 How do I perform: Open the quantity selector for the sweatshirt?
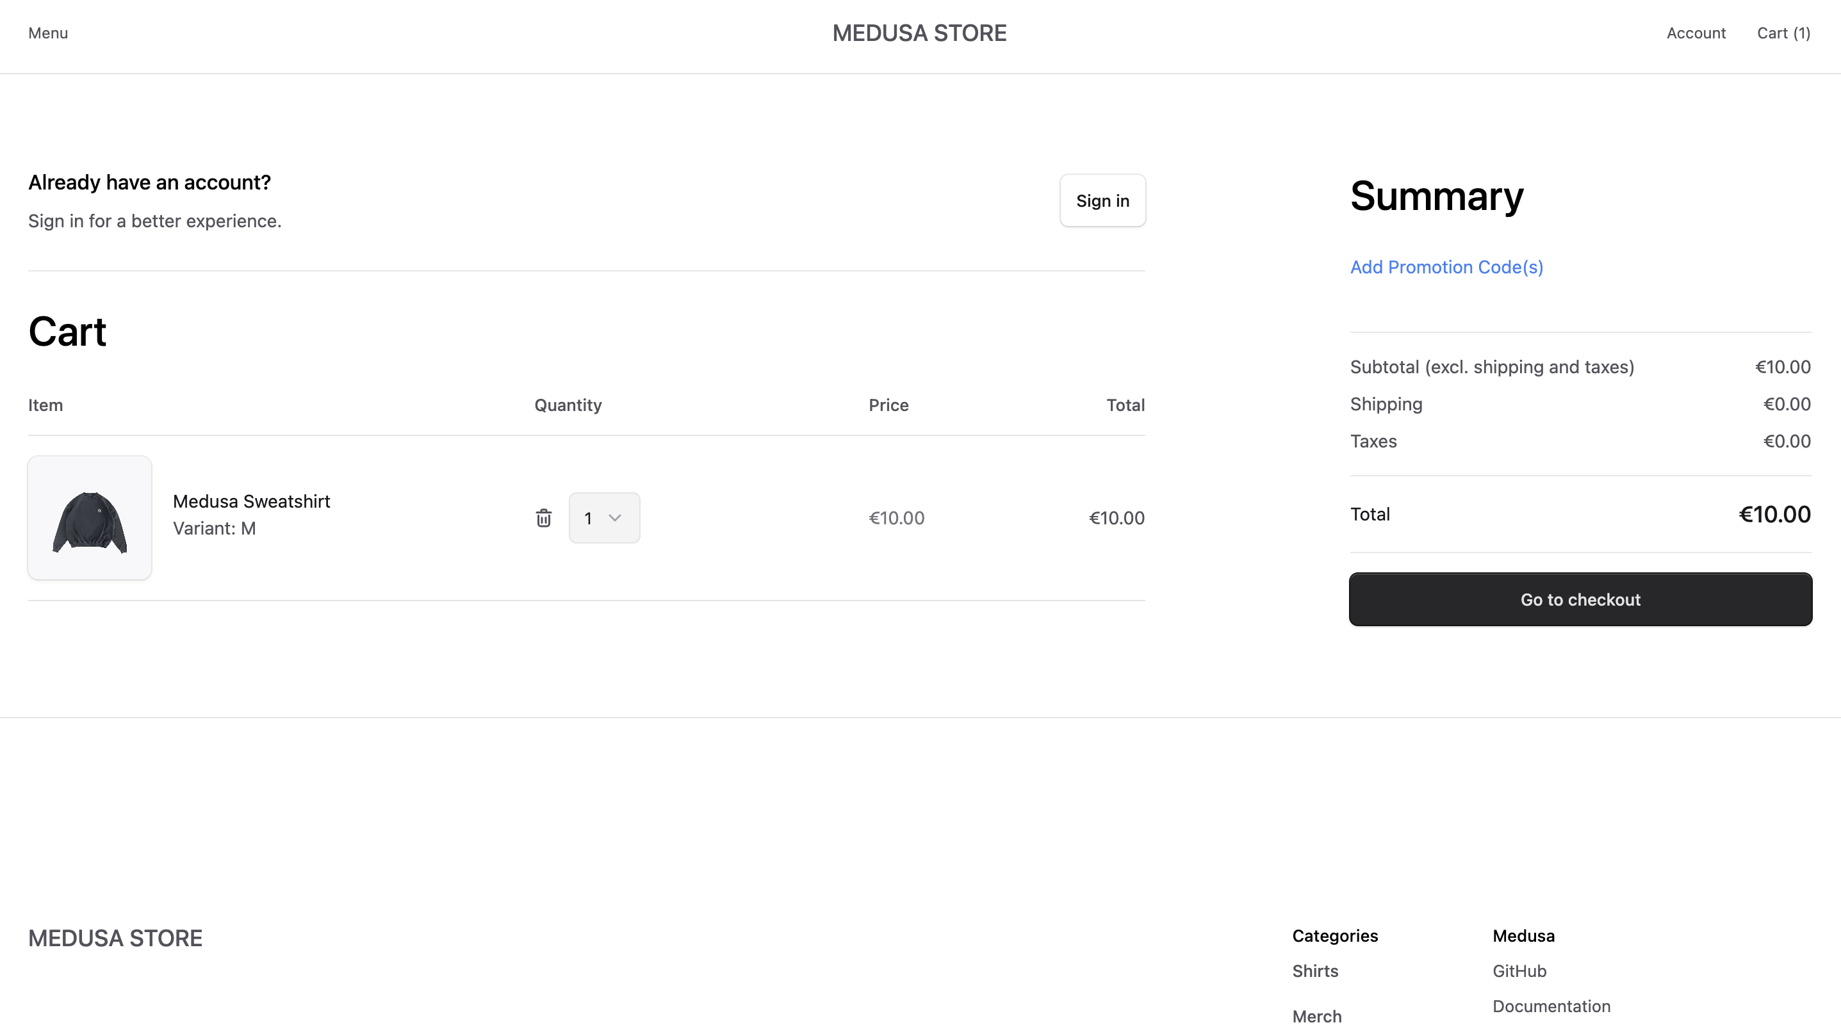[x=604, y=518]
